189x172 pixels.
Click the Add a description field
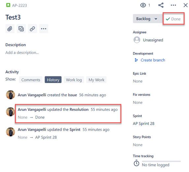pyautogui.click(x=22, y=53)
